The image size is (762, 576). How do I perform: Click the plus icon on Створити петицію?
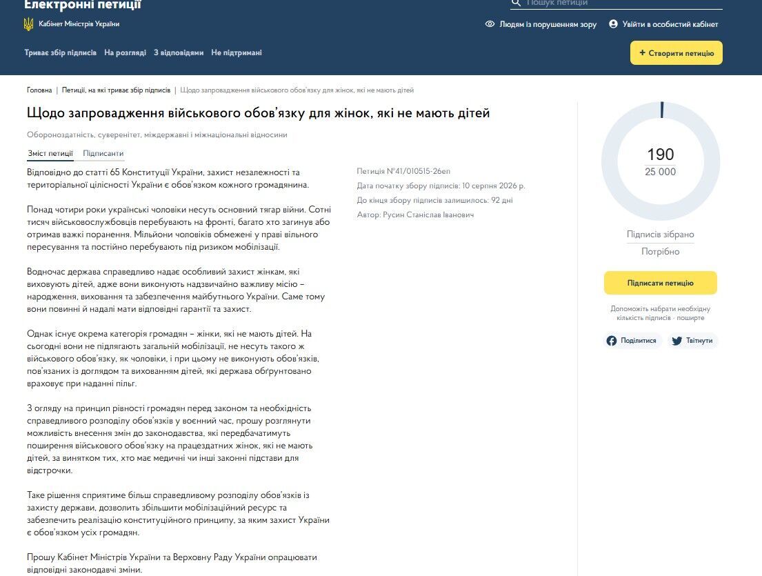[x=643, y=52]
